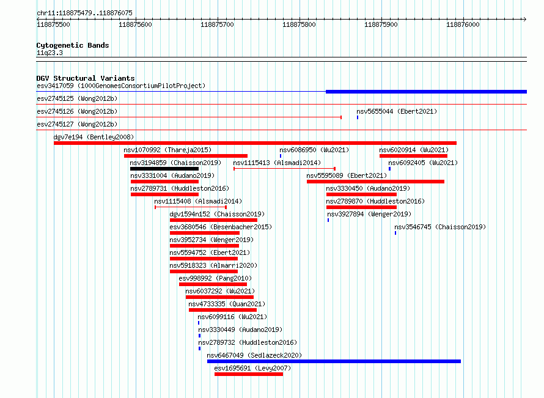Click nsv6037292 (Wu2021) label

pos(220,291)
